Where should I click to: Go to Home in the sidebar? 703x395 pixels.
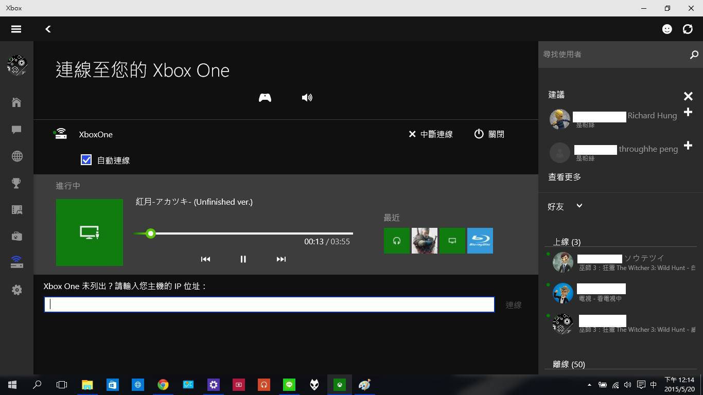[16, 102]
